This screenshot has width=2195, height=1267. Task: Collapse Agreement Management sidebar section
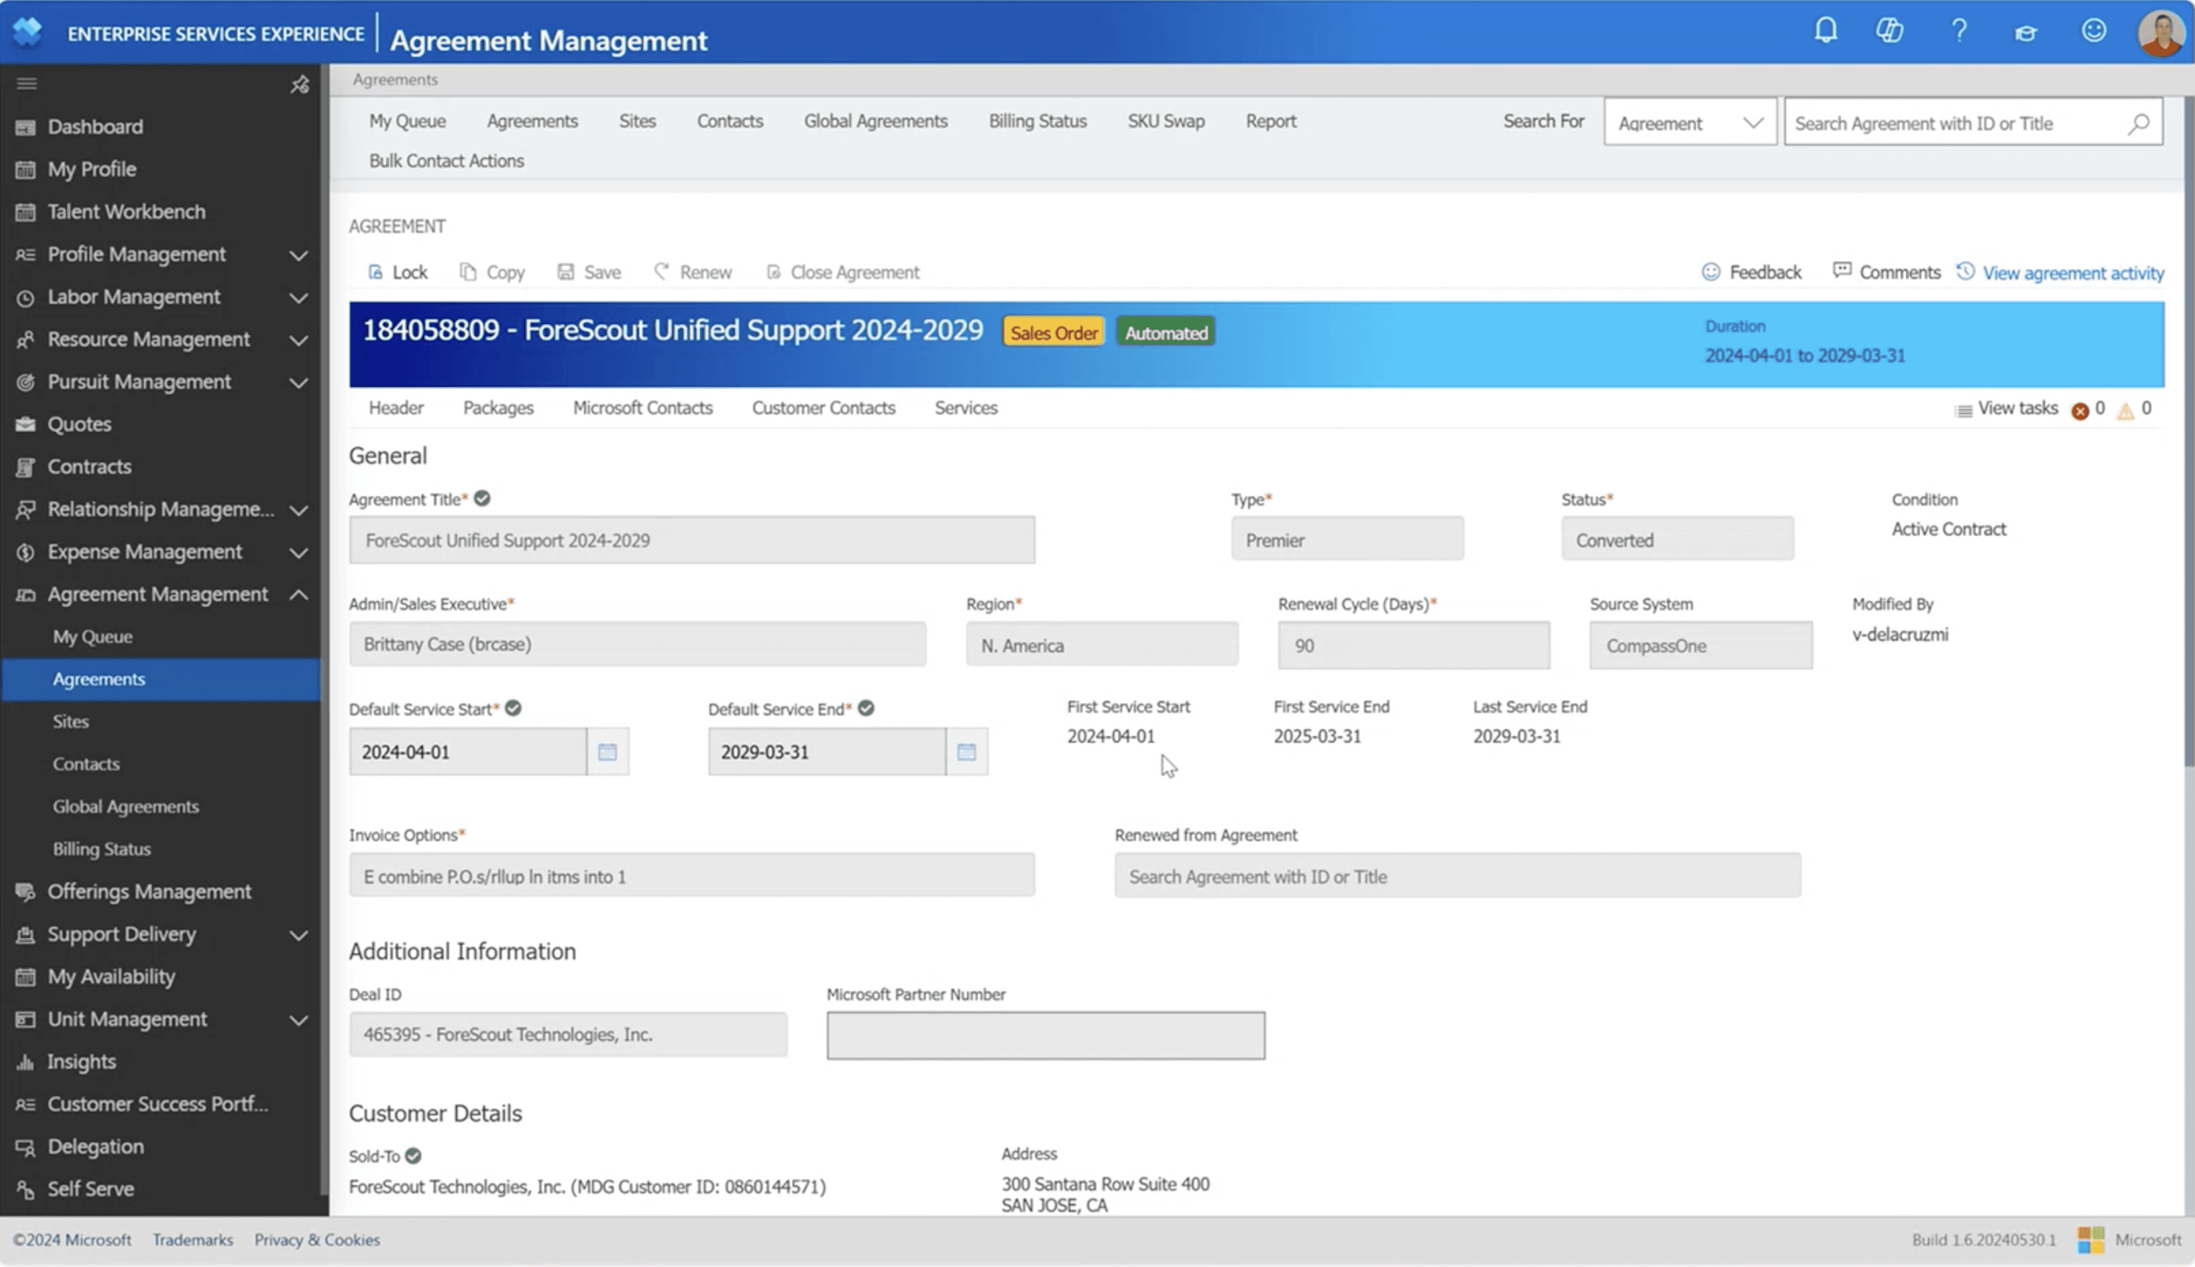[x=299, y=594]
